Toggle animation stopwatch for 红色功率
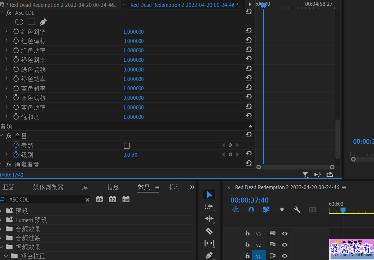This screenshot has width=374, height=260. coord(16,50)
